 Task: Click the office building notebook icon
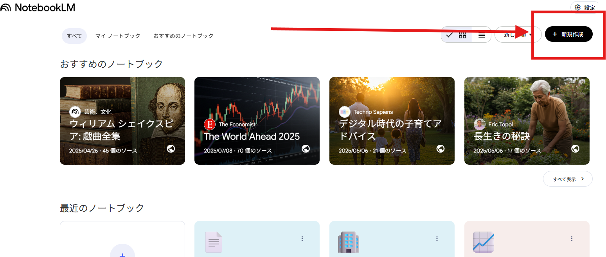(348, 242)
